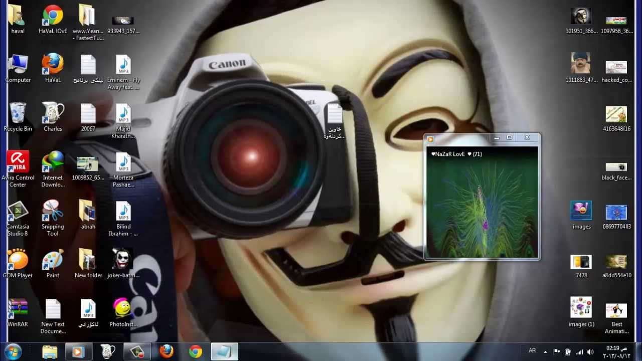
Task: Open Windows Explorer from the taskbar
Action: click(x=49, y=351)
